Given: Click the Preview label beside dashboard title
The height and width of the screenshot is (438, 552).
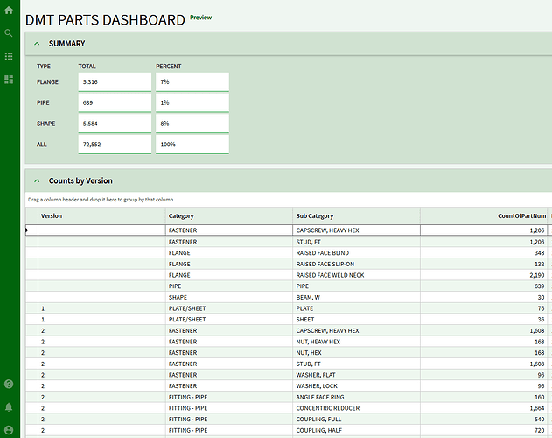Looking at the screenshot, I should click(x=201, y=18).
